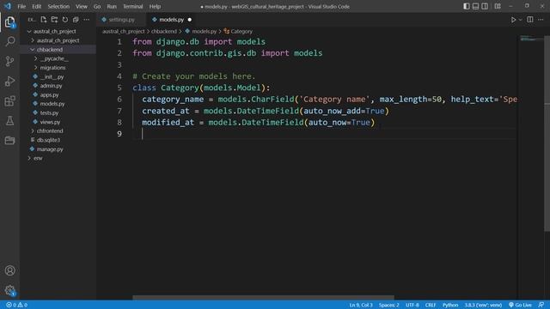Select language mode Python in status bar
550x309 pixels.
450,305
